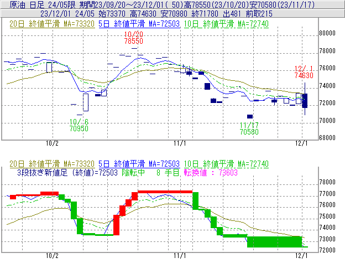Click the 20日 終値平滑 legend in lower chart

[52, 164]
